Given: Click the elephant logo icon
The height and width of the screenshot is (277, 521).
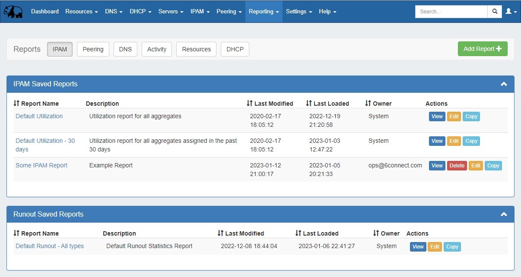Looking at the screenshot, I should point(13,12).
